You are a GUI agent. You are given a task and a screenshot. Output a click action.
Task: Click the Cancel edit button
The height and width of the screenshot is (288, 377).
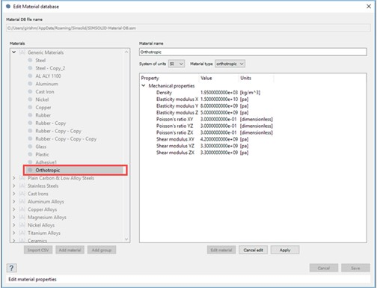253,250
